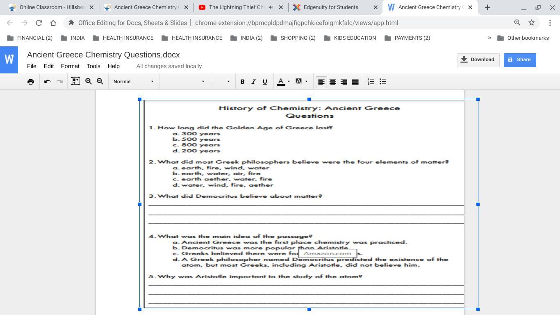Viewport: 560px width, 315px height.
Task: Expand the text color dropdown arrow
Action: click(289, 82)
